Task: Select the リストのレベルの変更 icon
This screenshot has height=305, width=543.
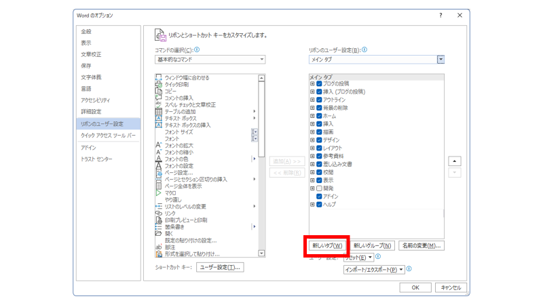Action: [x=159, y=207]
